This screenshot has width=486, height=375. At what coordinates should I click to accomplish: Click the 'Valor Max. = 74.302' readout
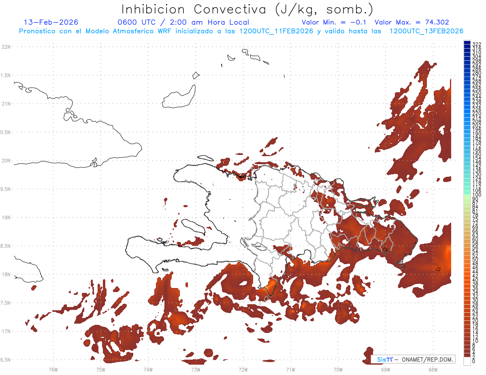point(411,22)
